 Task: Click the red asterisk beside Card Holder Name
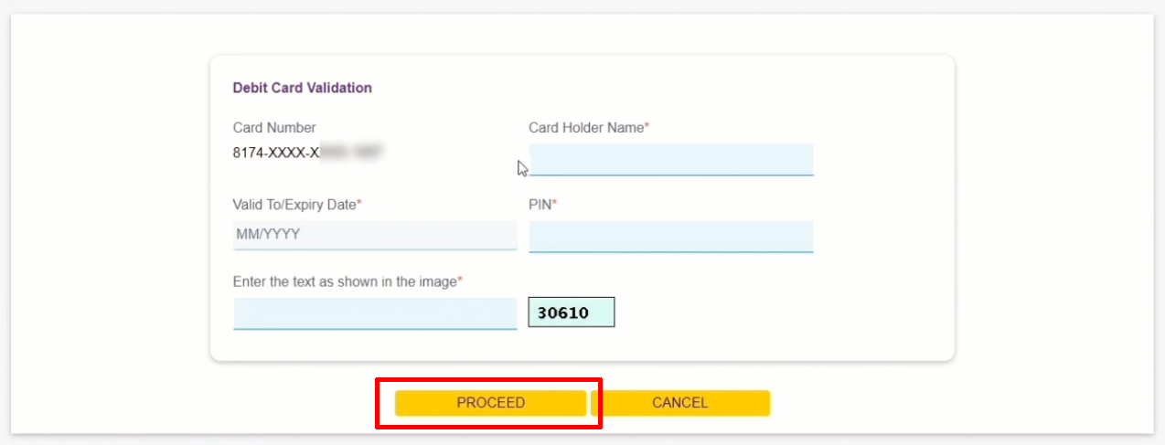point(647,127)
